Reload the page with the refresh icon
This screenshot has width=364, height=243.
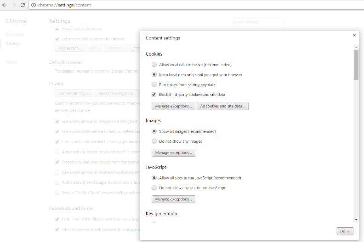[x=23, y=5]
